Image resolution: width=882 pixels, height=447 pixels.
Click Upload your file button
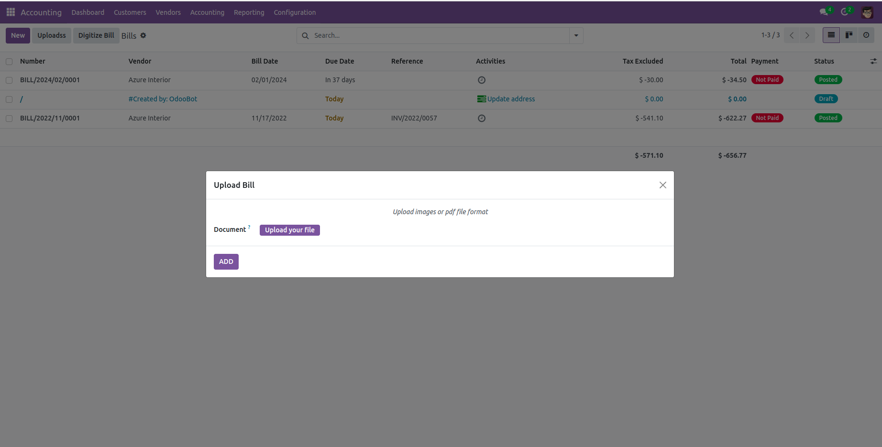coord(290,230)
